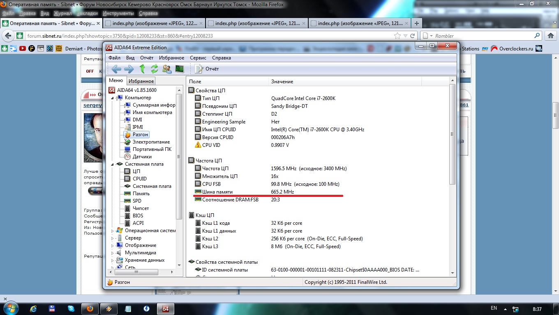Viewport: 559px width, 315px height.
Task: Select AIDA64 v1.85.1600 root tree item
Action: (133, 90)
